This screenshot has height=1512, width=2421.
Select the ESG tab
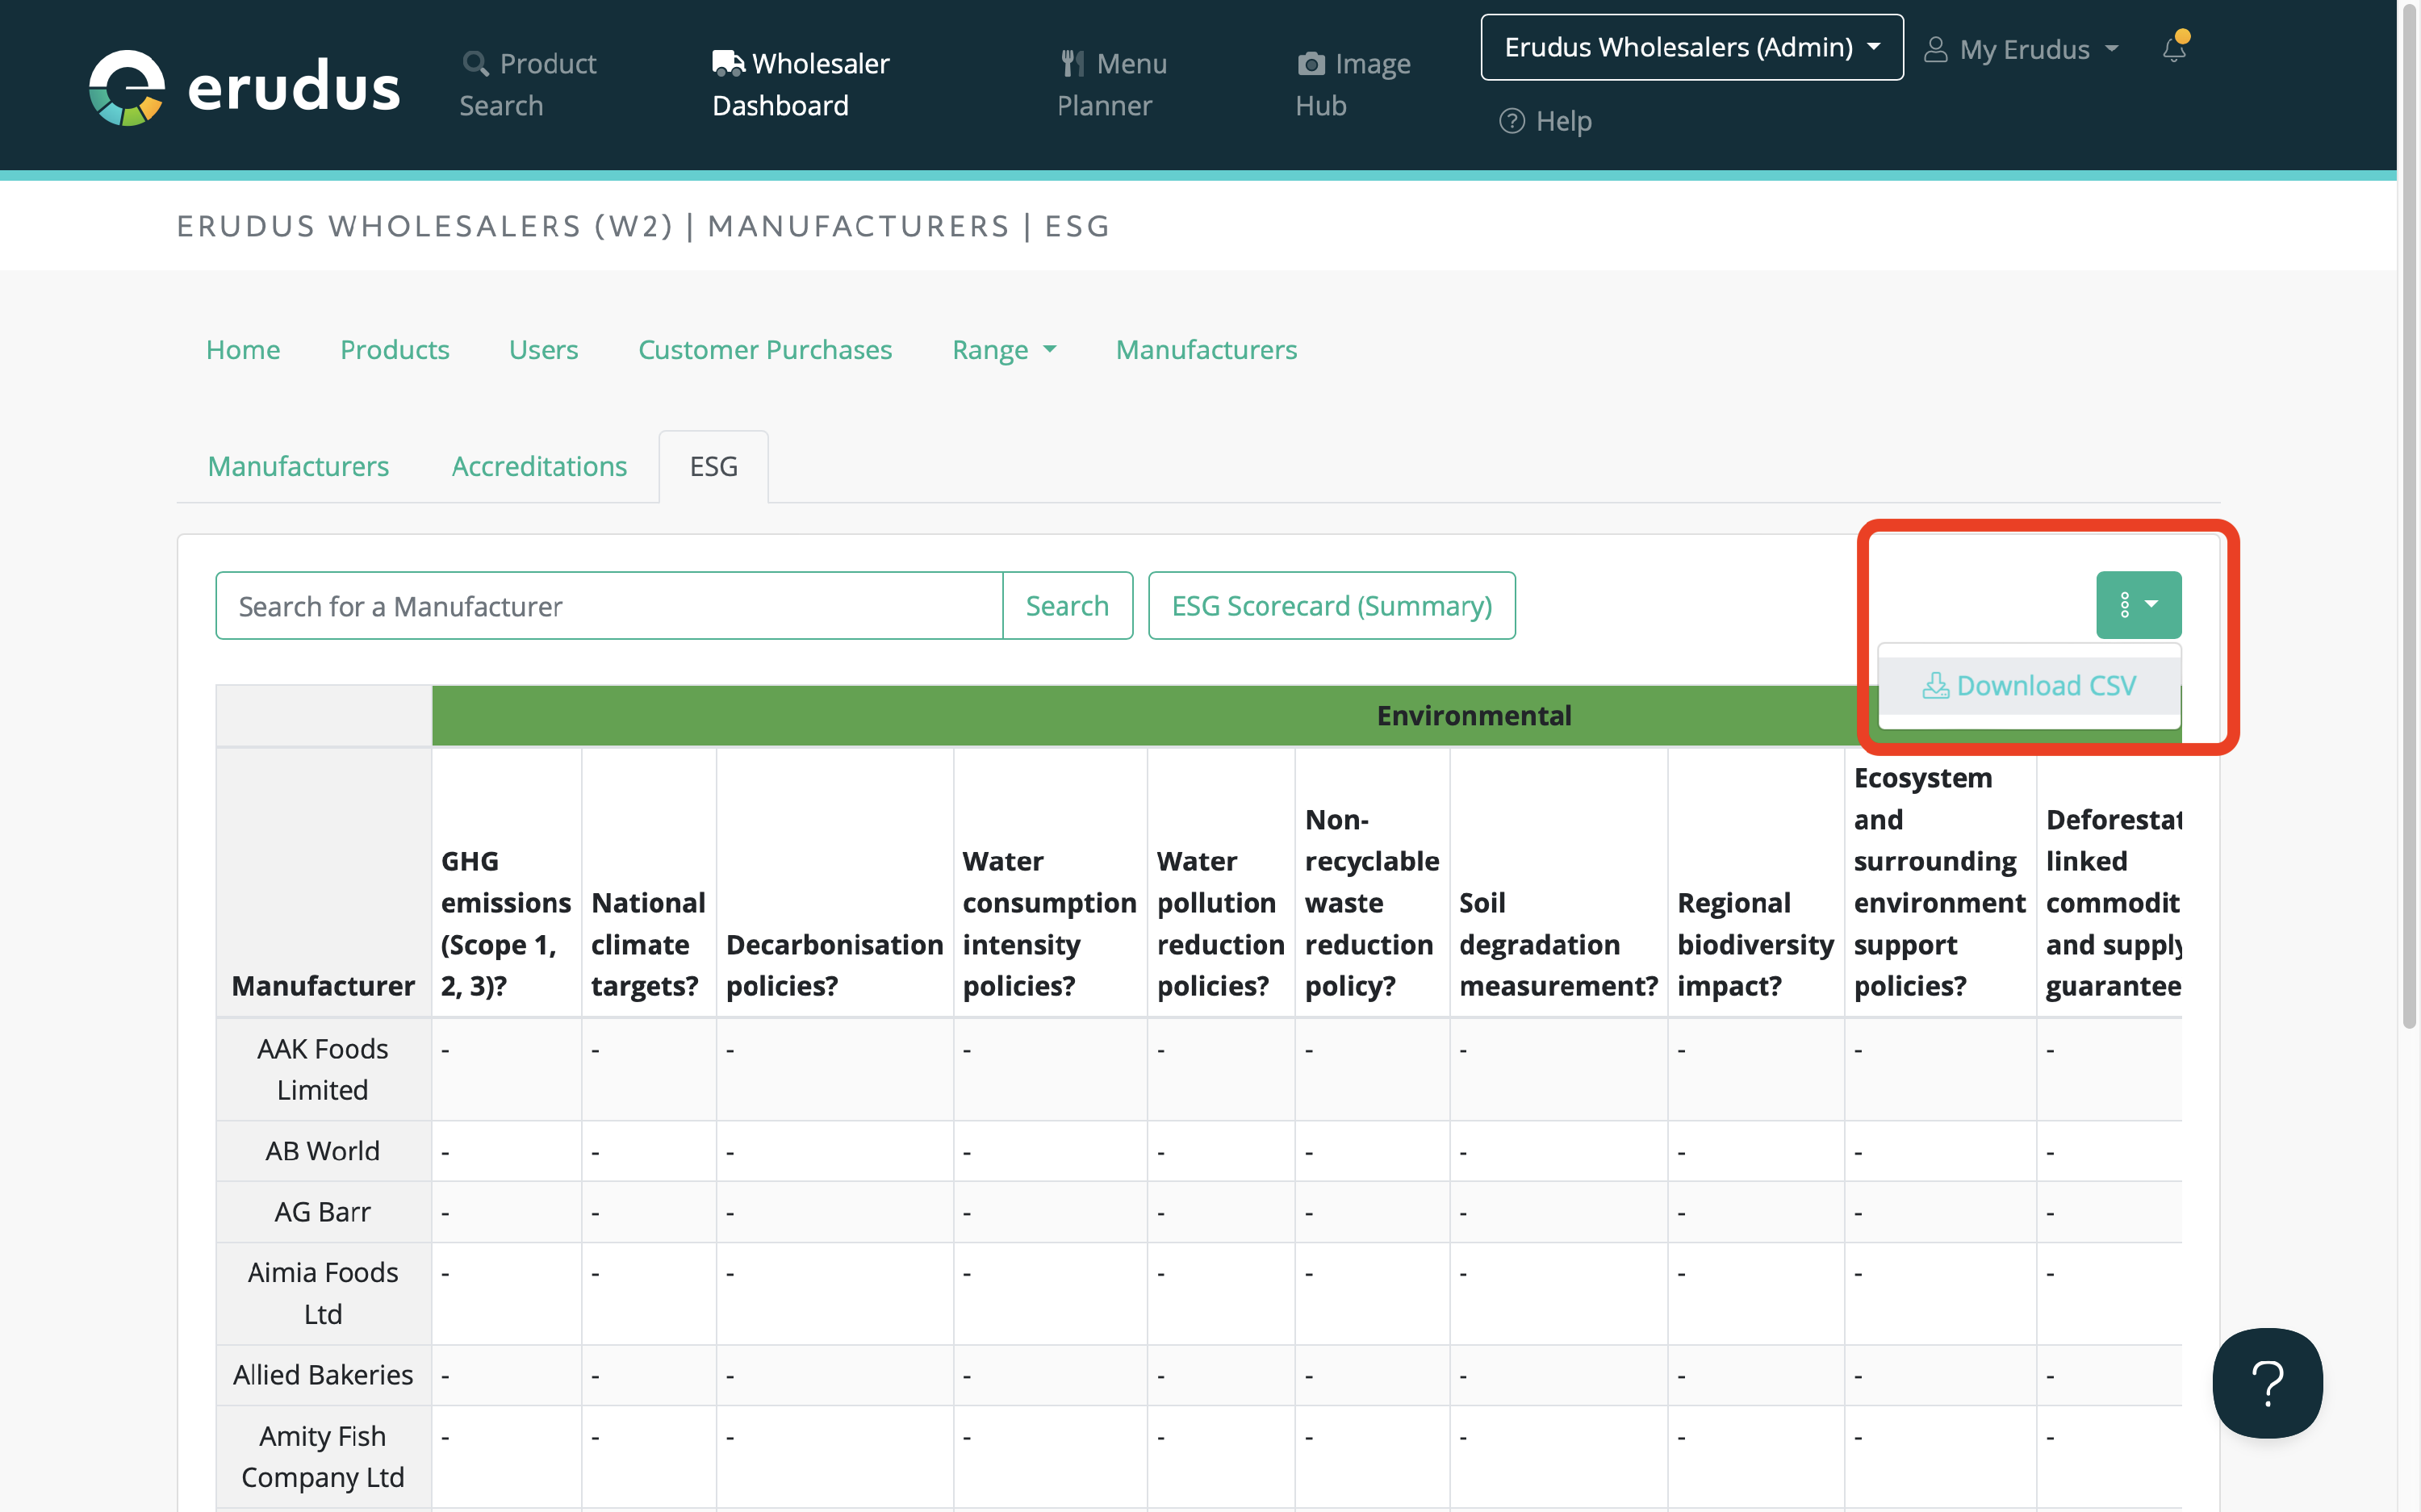click(x=713, y=466)
